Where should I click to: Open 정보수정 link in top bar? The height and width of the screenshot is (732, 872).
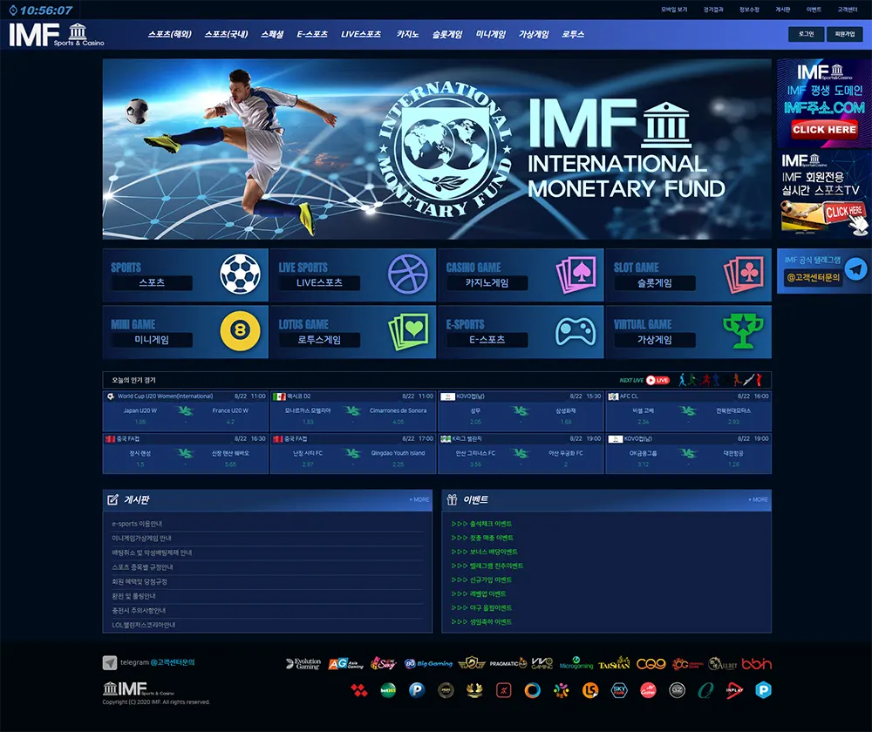pyautogui.click(x=749, y=10)
